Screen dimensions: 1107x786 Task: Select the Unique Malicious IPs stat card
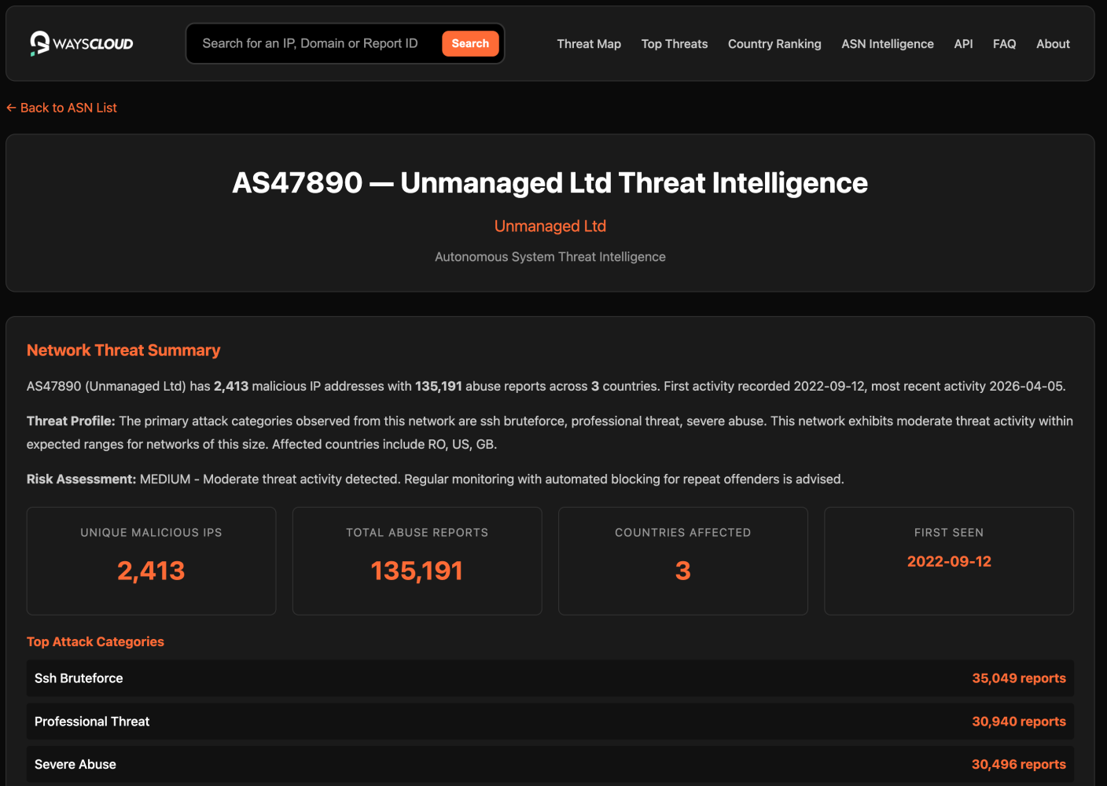pos(151,560)
